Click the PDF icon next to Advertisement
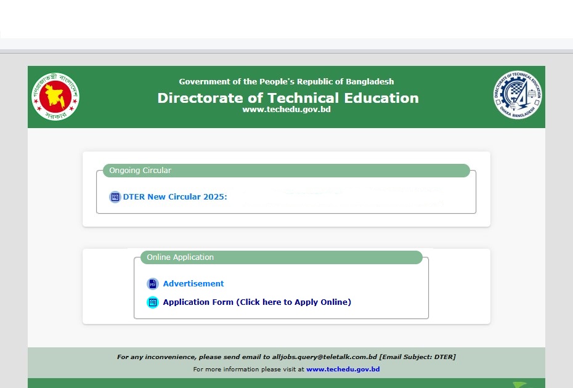This screenshot has width=573, height=388. click(153, 284)
